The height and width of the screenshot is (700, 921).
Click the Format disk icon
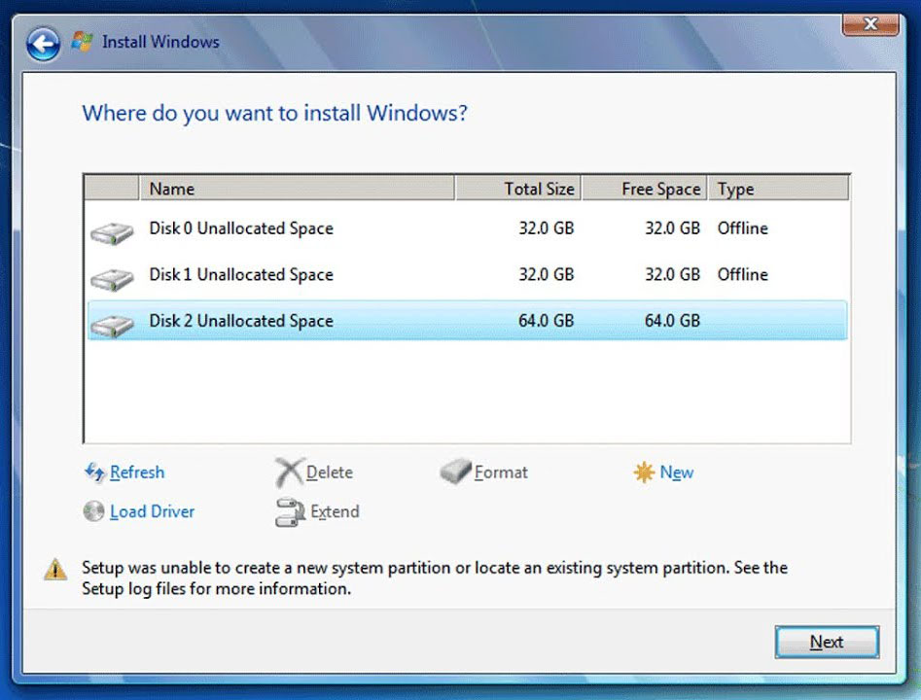pos(452,472)
